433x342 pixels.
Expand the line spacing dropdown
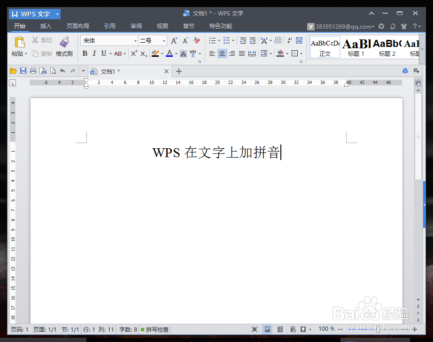271,54
